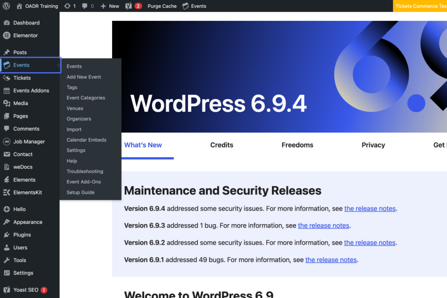This screenshot has width=447, height=298.
Task: Switch to the What's New tab
Action: coord(143,145)
